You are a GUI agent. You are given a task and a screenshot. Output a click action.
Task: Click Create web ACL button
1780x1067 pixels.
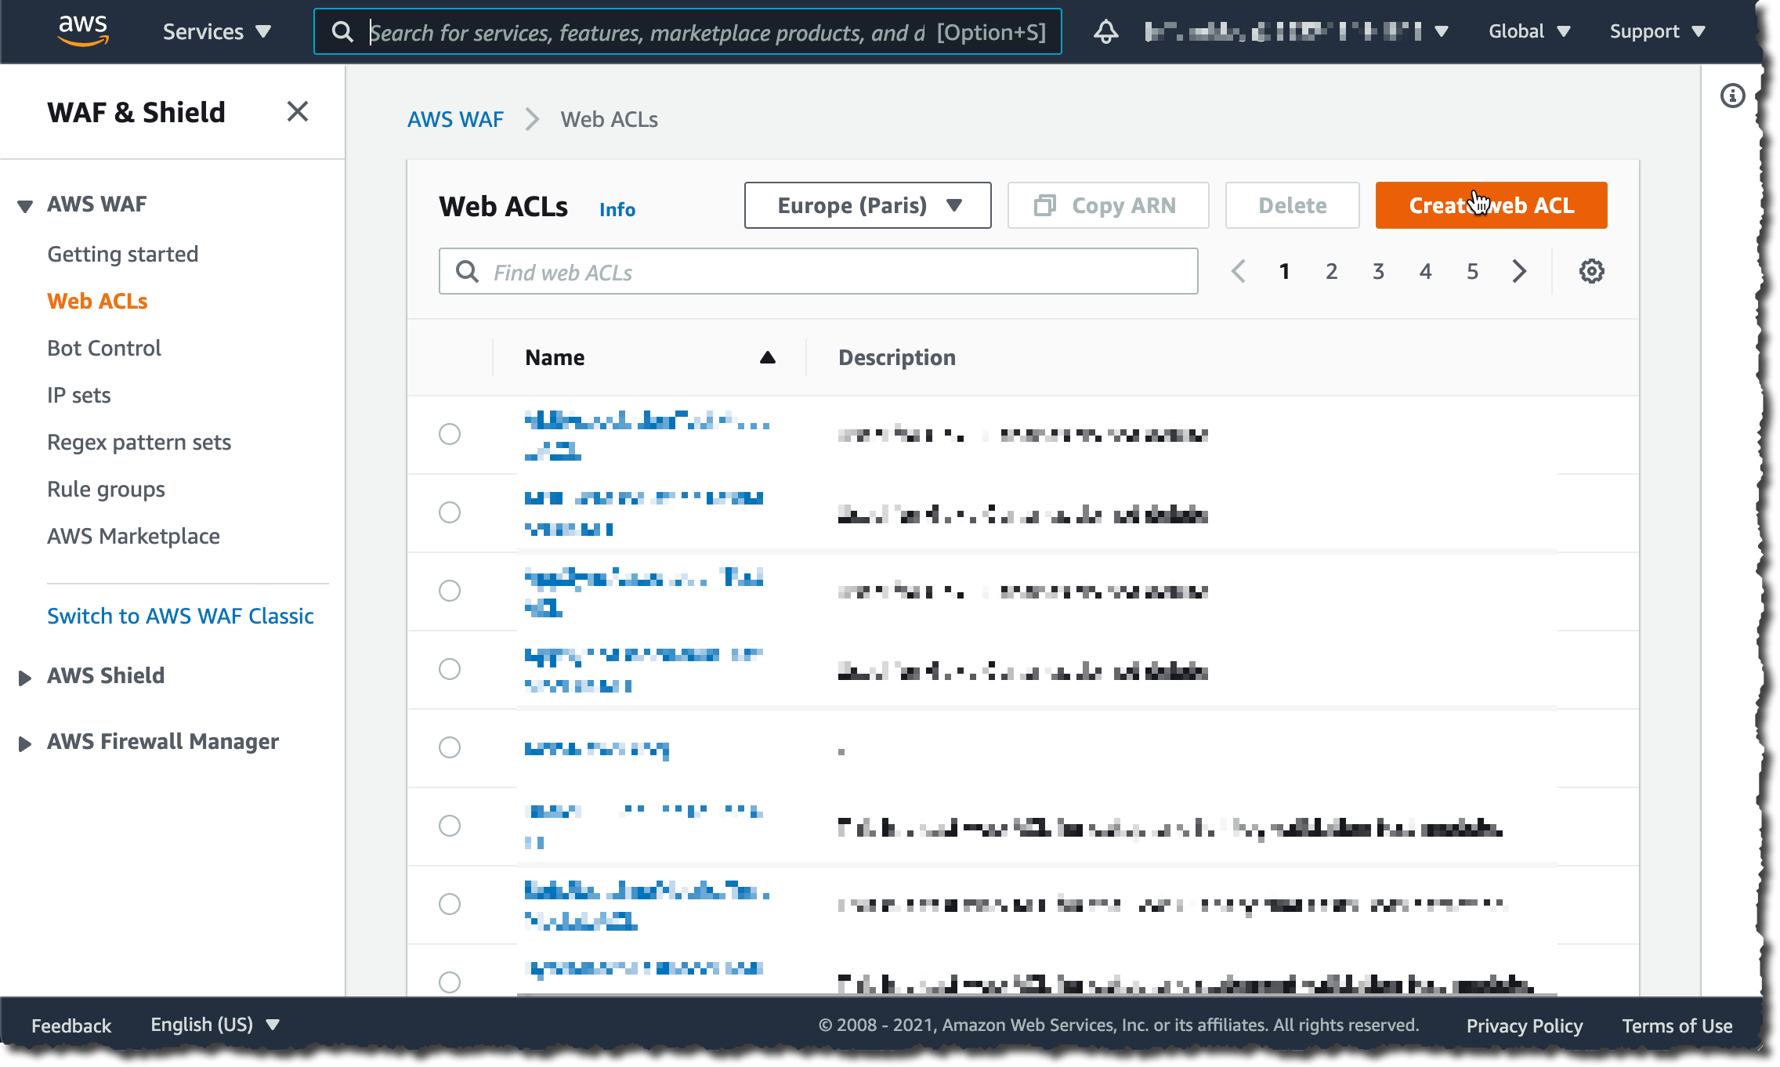pyautogui.click(x=1491, y=205)
